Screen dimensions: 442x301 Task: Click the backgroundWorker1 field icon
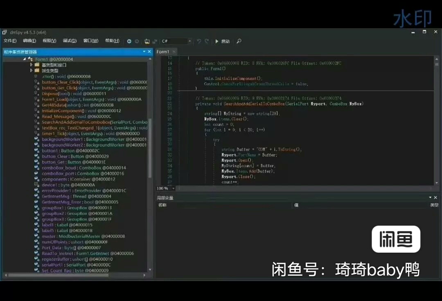tap(37, 139)
